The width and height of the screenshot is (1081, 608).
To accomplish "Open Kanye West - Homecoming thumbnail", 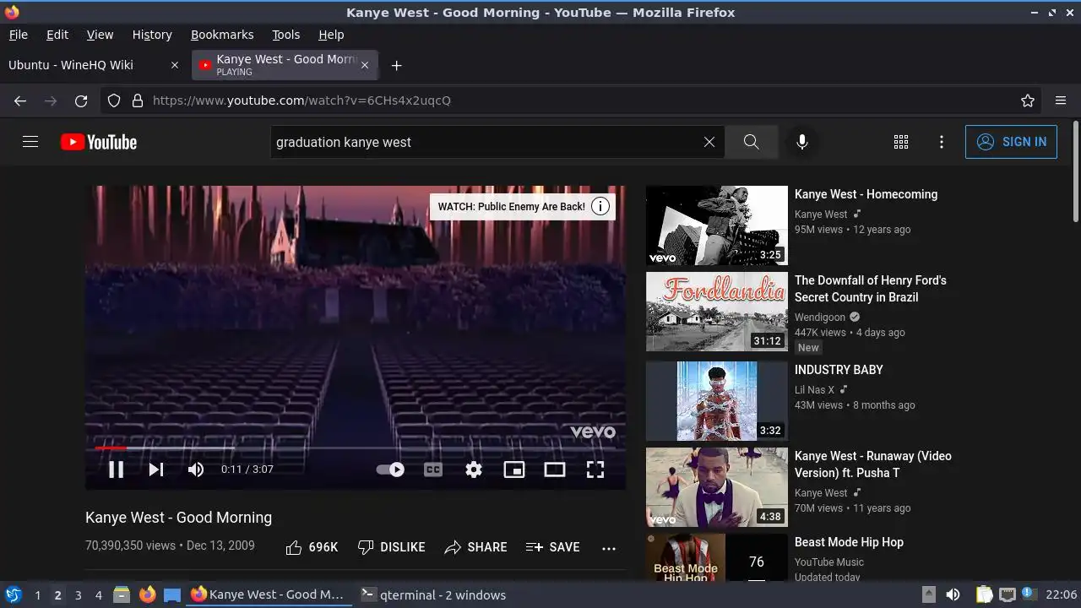I will [716, 225].
